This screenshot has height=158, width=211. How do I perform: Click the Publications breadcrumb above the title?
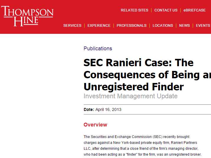tap(98, 49)
